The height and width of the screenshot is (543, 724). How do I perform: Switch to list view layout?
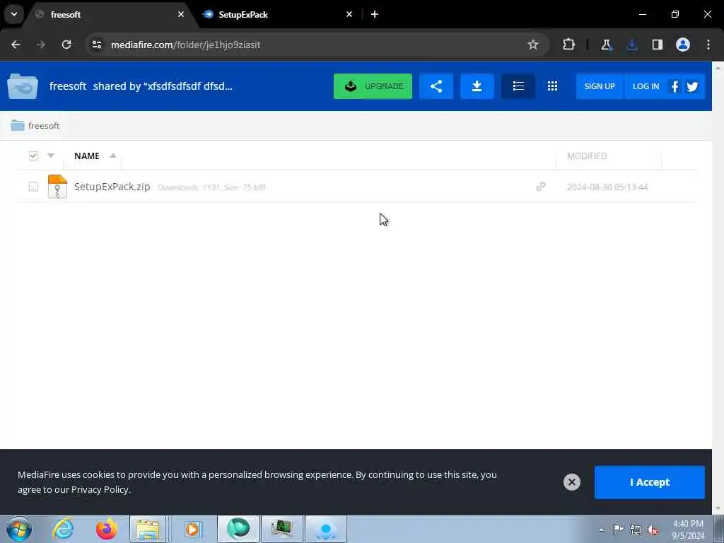(518, 86)
